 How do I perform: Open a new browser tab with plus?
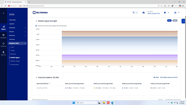tap(29, 2)
